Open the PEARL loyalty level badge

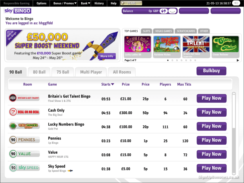[x=131, y=3]
